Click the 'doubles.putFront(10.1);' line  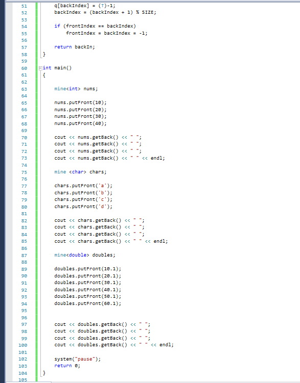(87, 269)
